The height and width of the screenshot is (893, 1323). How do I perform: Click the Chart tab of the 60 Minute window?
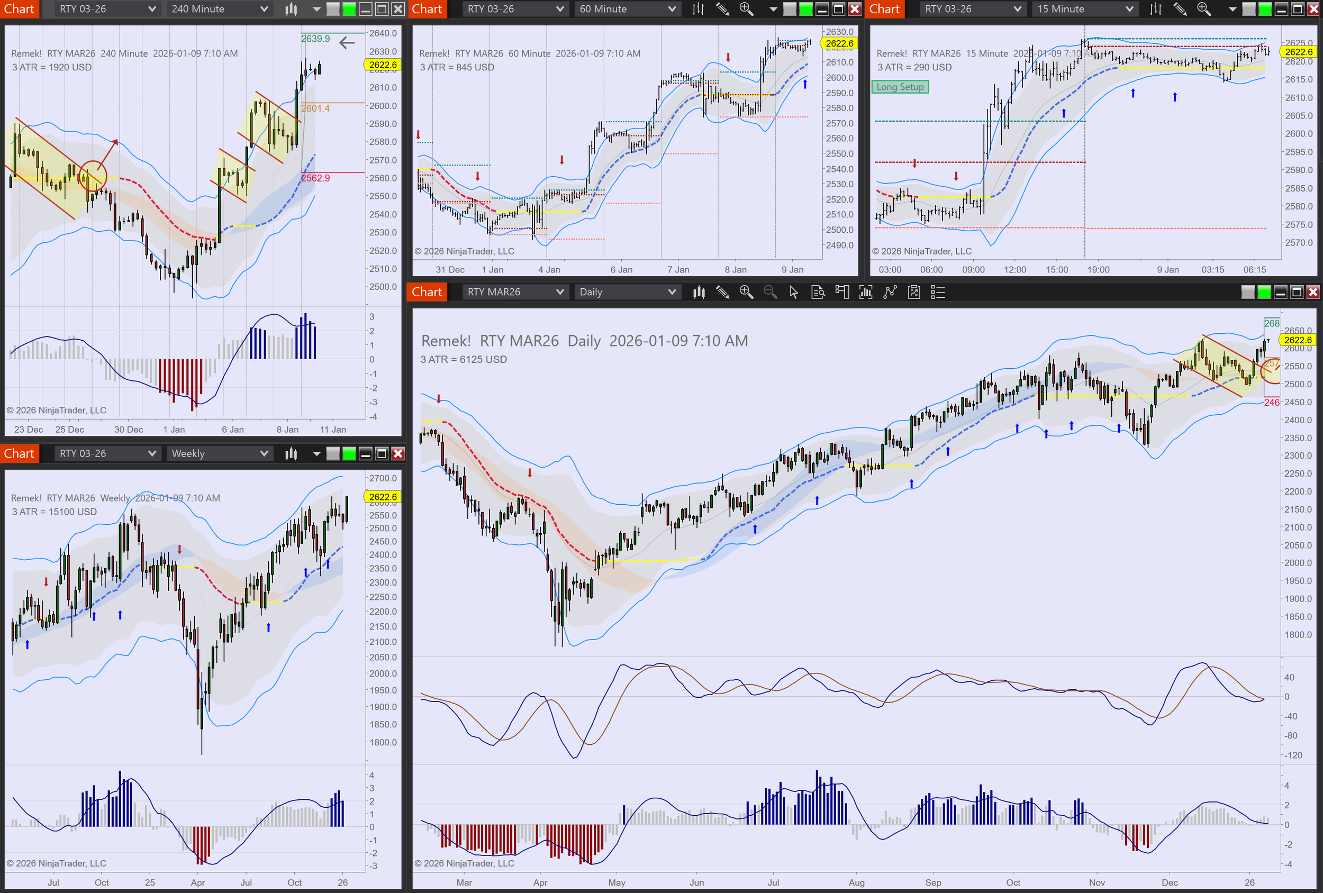[x=427, y=9]
